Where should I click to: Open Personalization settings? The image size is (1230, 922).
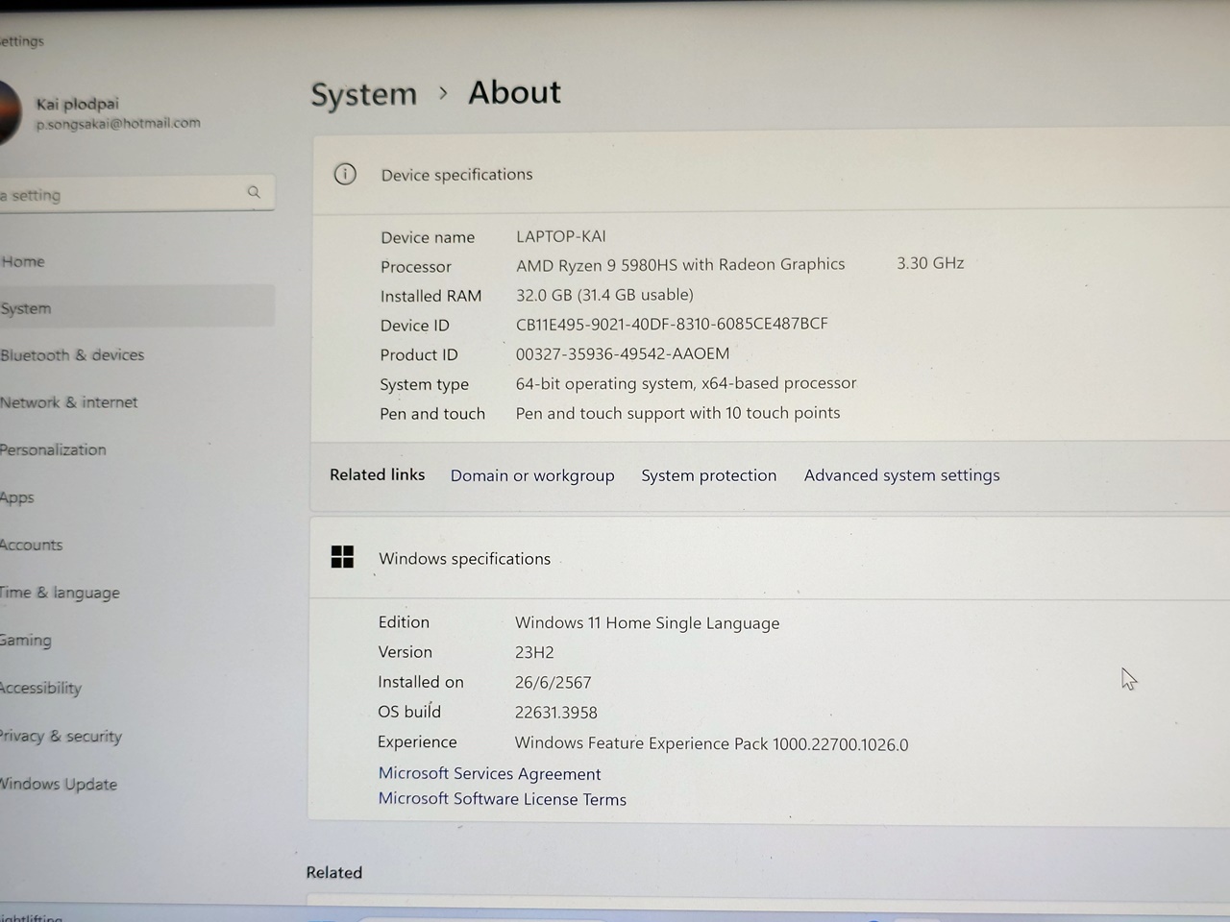coord(53,449)
